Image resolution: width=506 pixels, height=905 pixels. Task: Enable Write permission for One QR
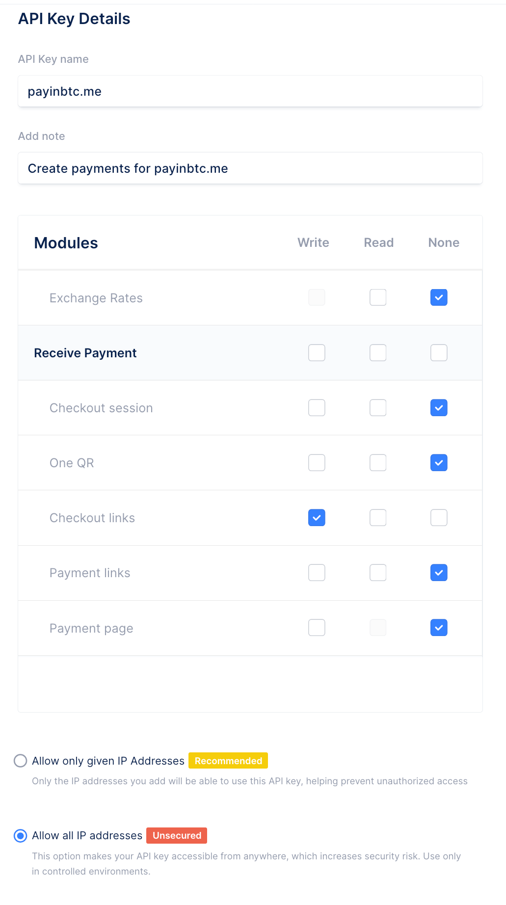pos(317,463)
